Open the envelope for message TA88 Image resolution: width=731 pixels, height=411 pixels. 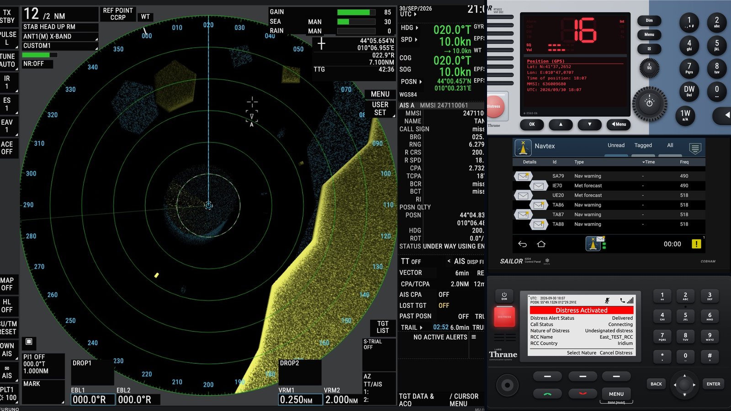coord(539,224)
